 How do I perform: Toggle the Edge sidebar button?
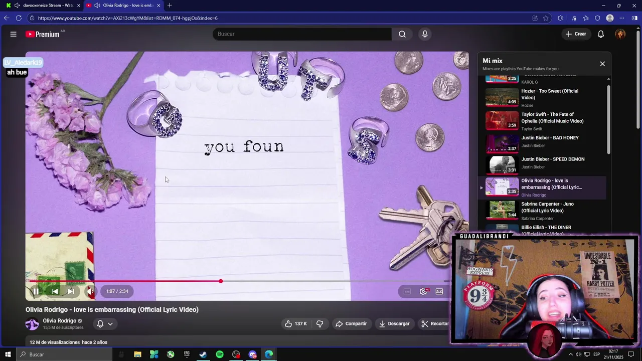coord(634,18)
